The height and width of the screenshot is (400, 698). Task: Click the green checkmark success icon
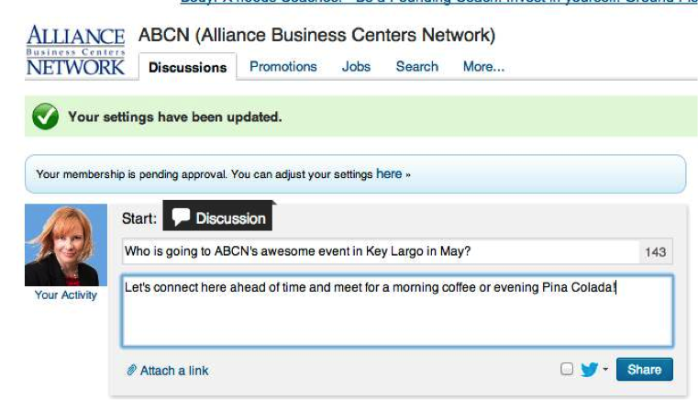[44, 117]
